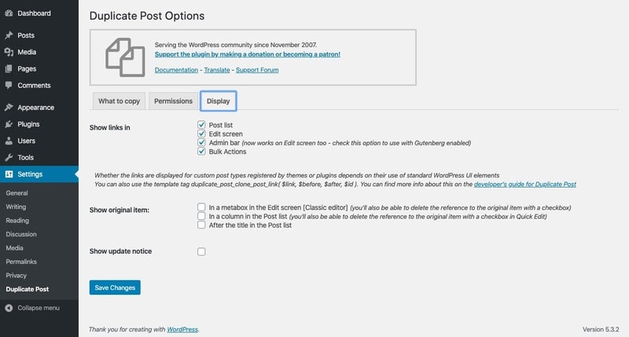Disable the Admin bar checkbox
Image resolution: width=629 pixels, height=337 pixels.
coord(202,143)
